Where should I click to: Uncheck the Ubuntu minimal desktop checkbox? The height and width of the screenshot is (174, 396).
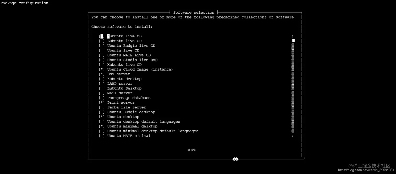pyautogui.click(x=102, y=126)
